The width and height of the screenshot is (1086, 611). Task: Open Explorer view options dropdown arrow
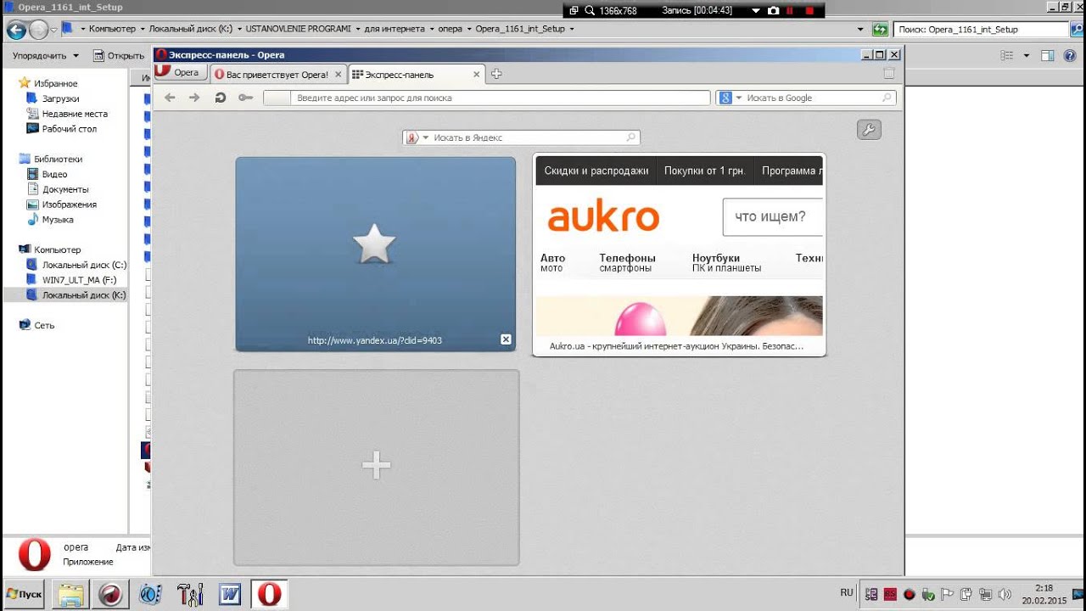[x=1026, y=56]
